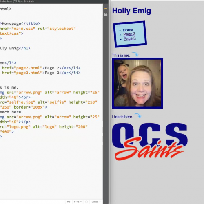204x204 pixels.
Task: Click height="200" attribute of logo image
Action: pyautogui.click(x=73, y=127)
